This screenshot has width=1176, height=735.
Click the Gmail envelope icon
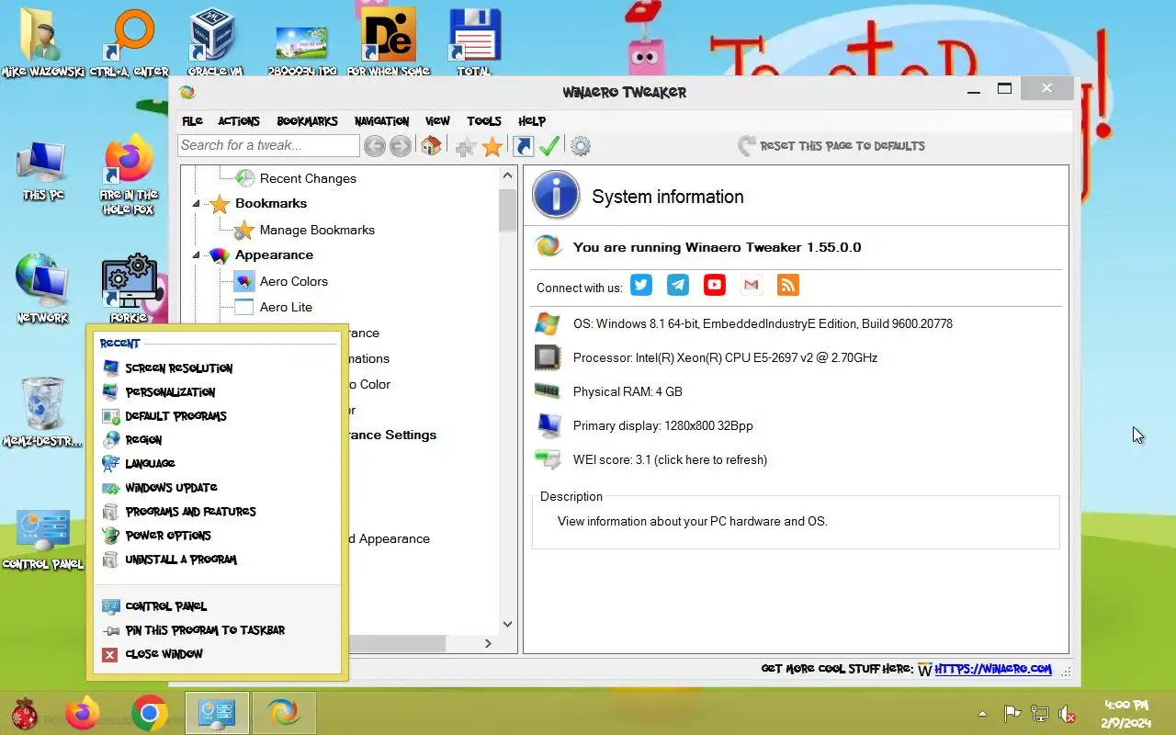(x=751, y=285)
